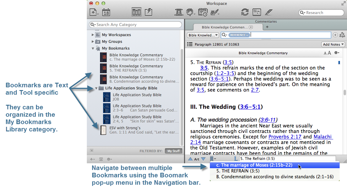Collapse the Life Application Study Bible folder
This screenshot has width=347, height=189.
point(96,88)
